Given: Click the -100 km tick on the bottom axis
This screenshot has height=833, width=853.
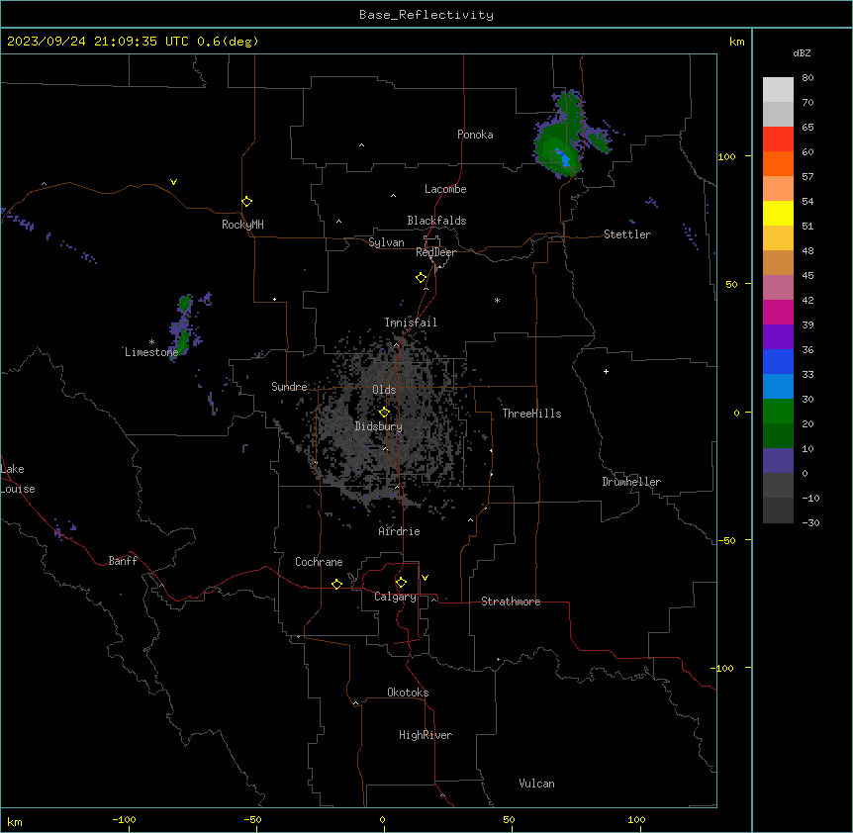Looking at the screenshot, I should (124, 819).
